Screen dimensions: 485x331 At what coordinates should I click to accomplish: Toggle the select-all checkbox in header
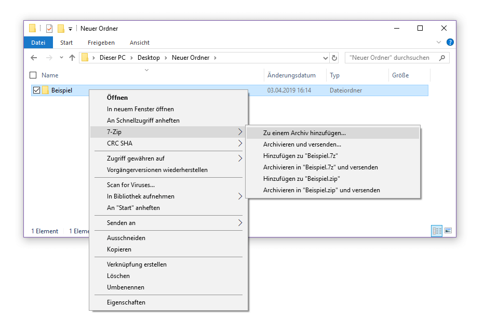33,75
